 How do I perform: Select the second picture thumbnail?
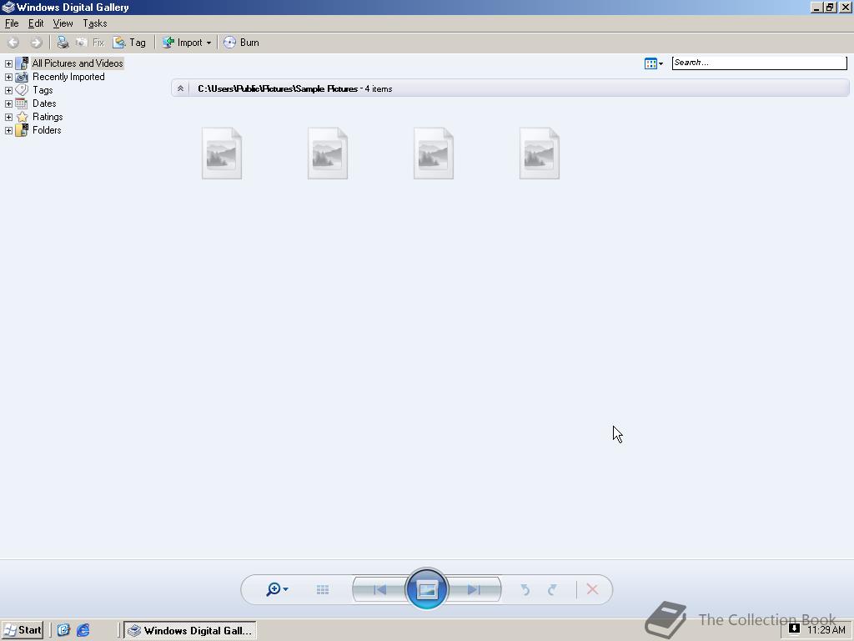pyautogui.click(x=327, y=154)
